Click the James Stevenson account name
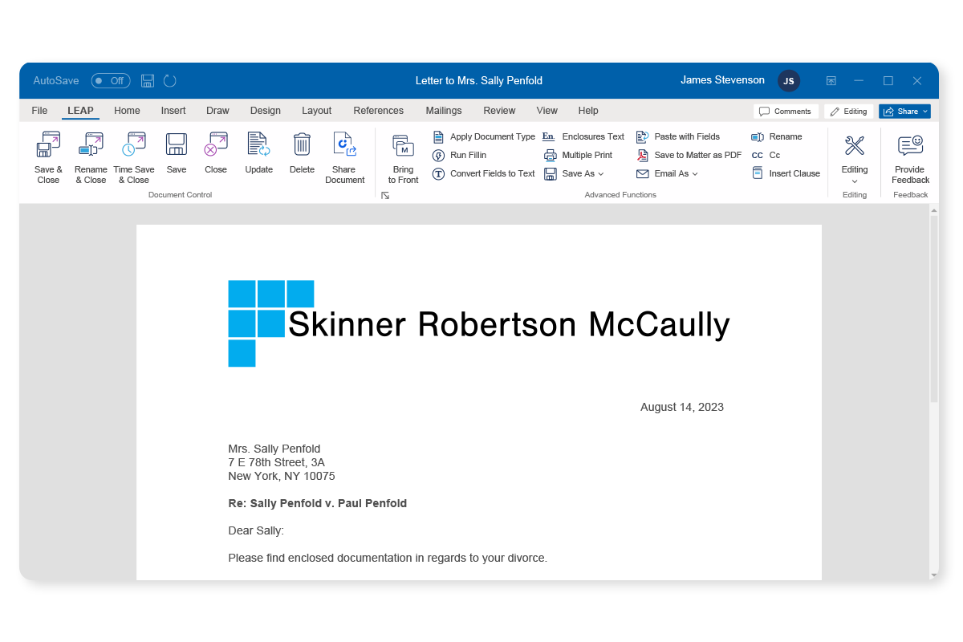This screenshot has width=963, height=642. click(722, 80)
